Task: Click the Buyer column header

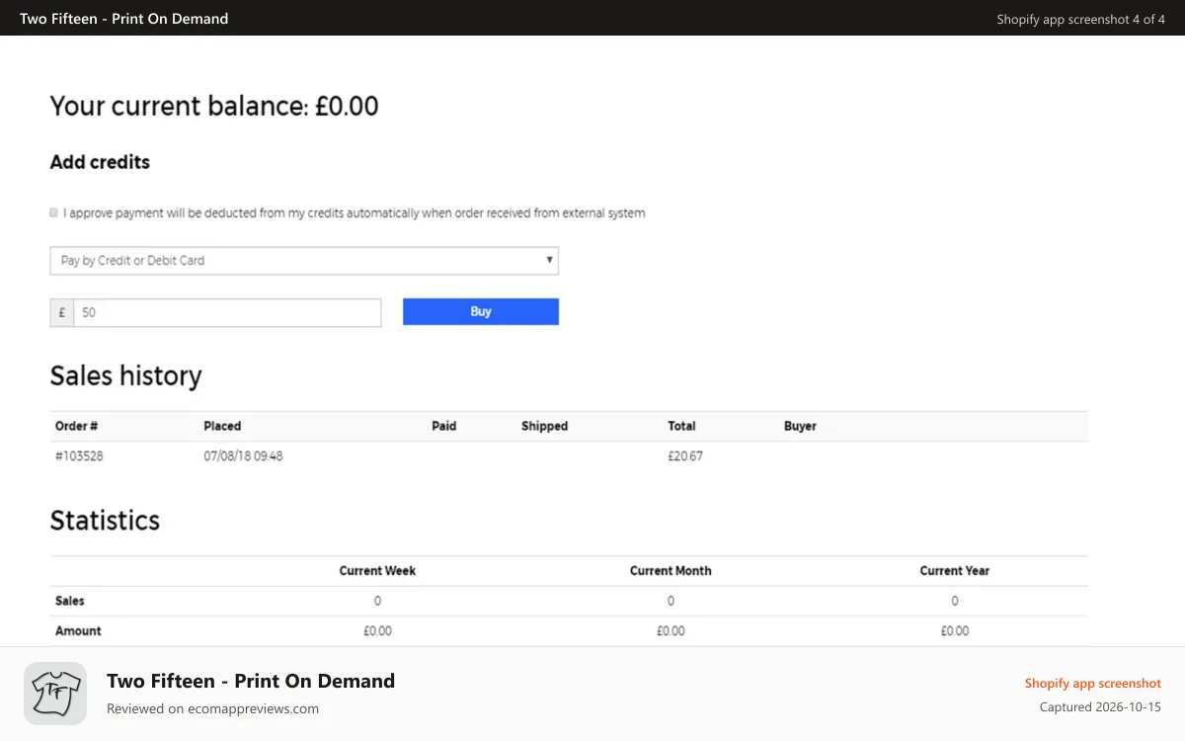Action: coord(800,426)
